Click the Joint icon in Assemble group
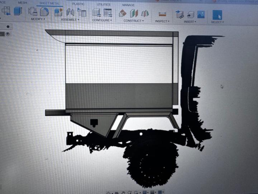Viewport: 258px width, 194px height. tap(71, 12)
